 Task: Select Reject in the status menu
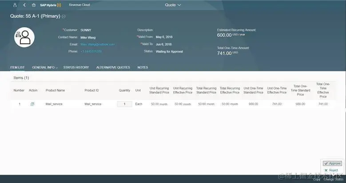pos(331,170)
